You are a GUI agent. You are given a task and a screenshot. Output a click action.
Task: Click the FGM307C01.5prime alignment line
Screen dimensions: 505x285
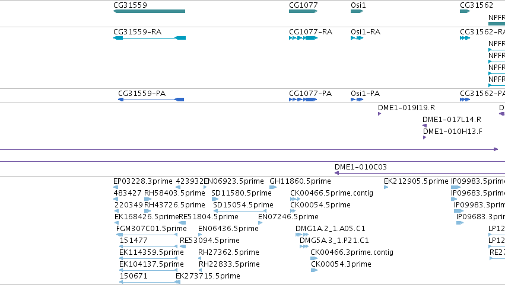pos(147,235)
